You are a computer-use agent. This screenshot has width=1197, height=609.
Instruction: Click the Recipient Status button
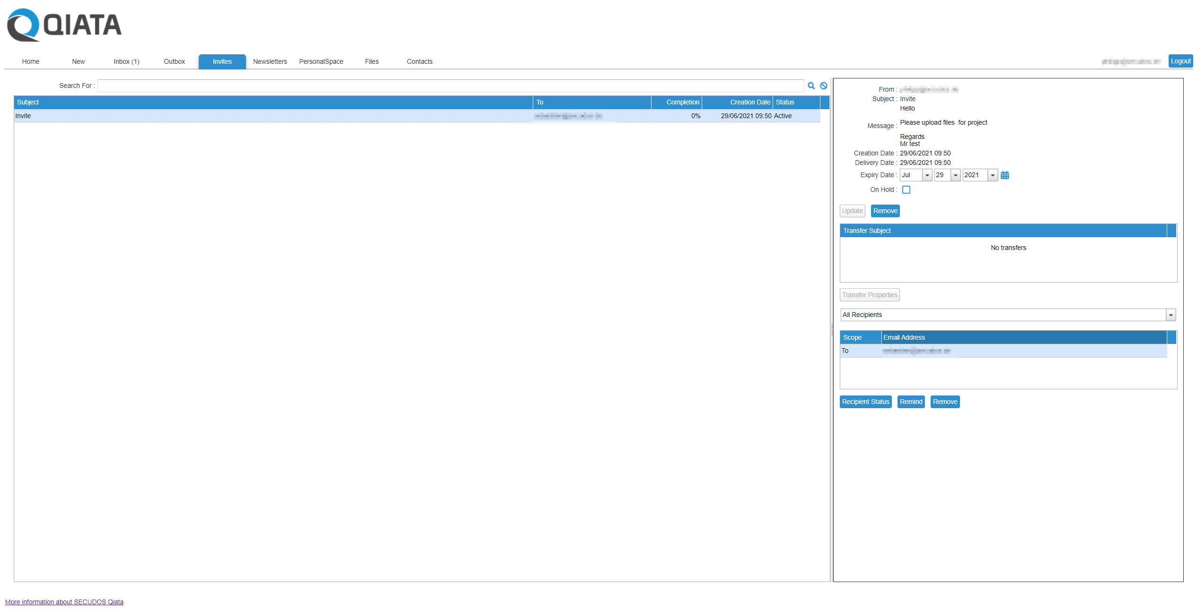(x=865, y=402)
